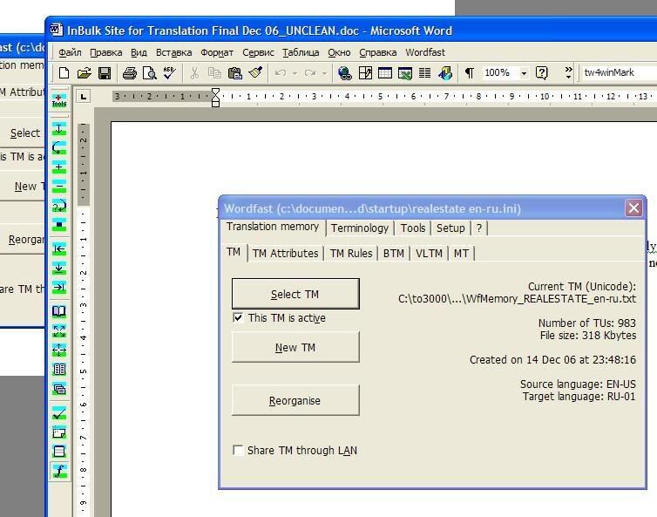Insert hyperlink globe icon
This screenshot has height=517, width=657.
point(345,73)
